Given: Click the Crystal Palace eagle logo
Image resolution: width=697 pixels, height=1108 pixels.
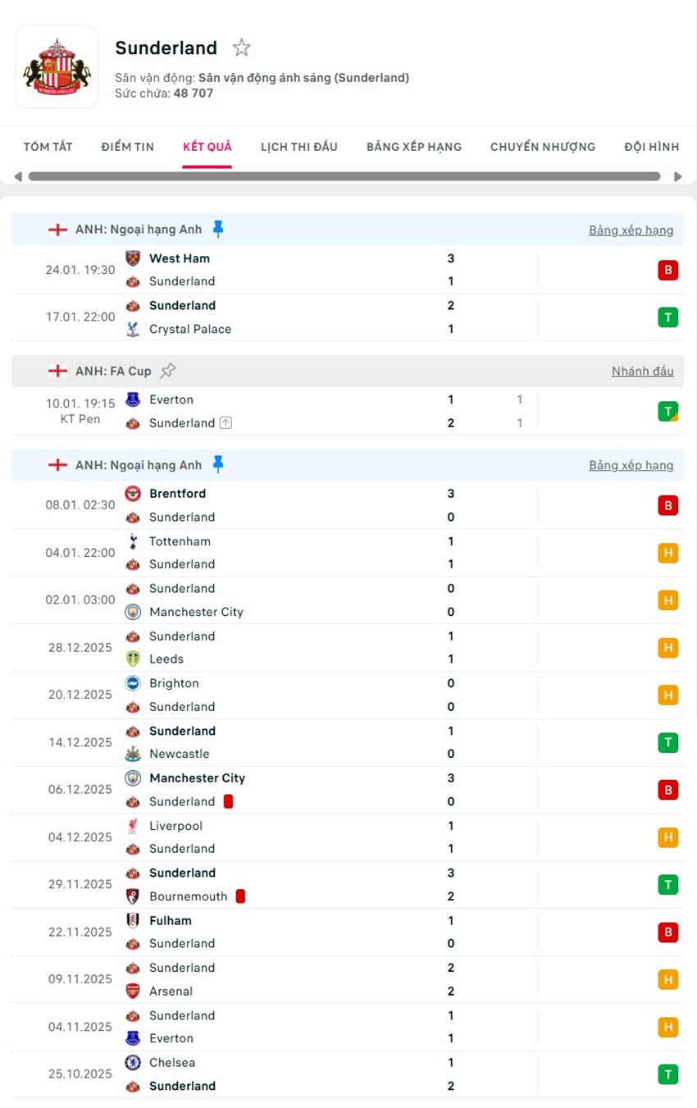Looking at the screenshot, I should [132, 329].
